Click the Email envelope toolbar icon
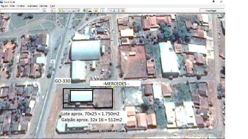Screen dimensions: 248x139 (109, 11)
